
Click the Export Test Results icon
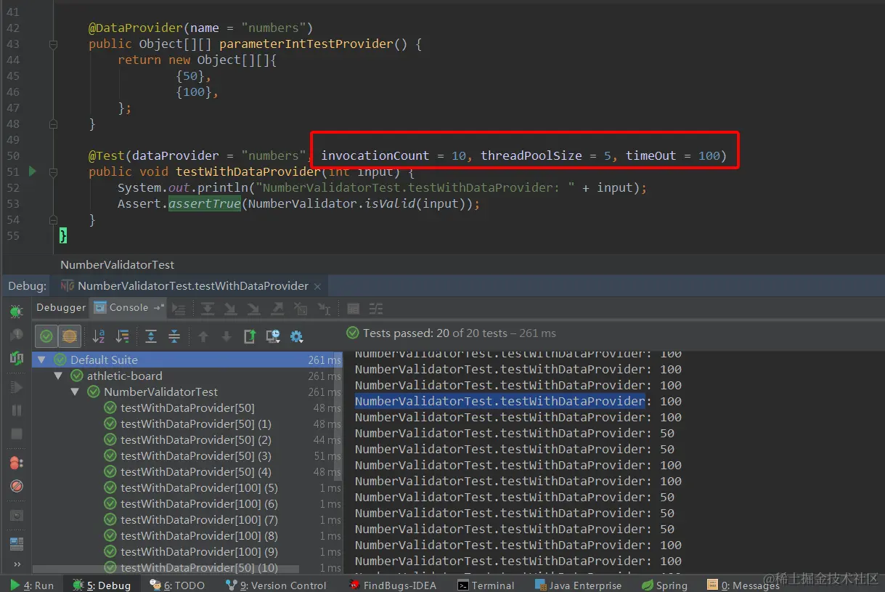coord(250,336)
